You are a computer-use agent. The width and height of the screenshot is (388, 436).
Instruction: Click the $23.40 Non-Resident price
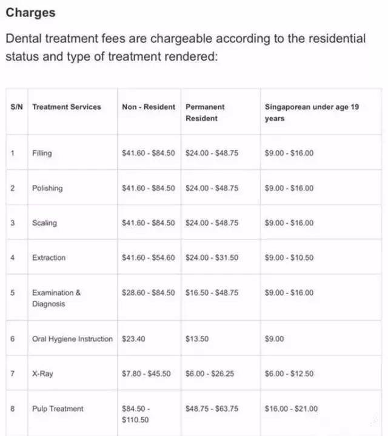click(x=133, y=339)
